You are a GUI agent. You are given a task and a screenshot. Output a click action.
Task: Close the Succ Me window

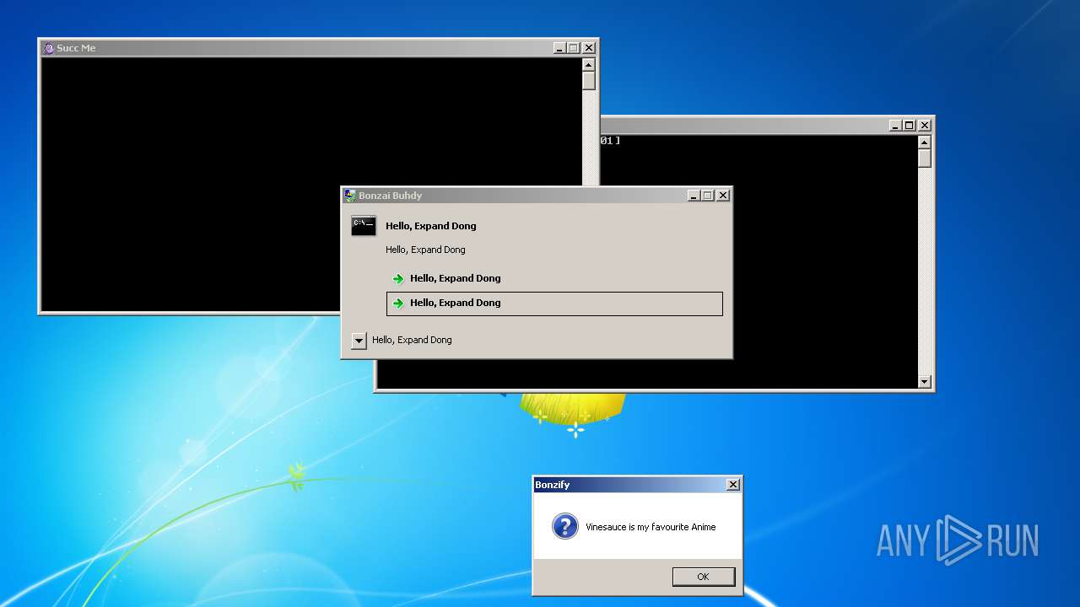click(589, 48)
